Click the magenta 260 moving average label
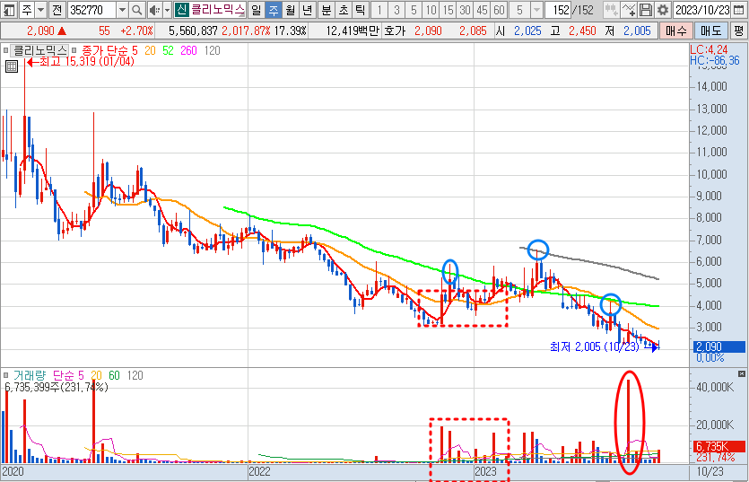 [x=188, y=50]
